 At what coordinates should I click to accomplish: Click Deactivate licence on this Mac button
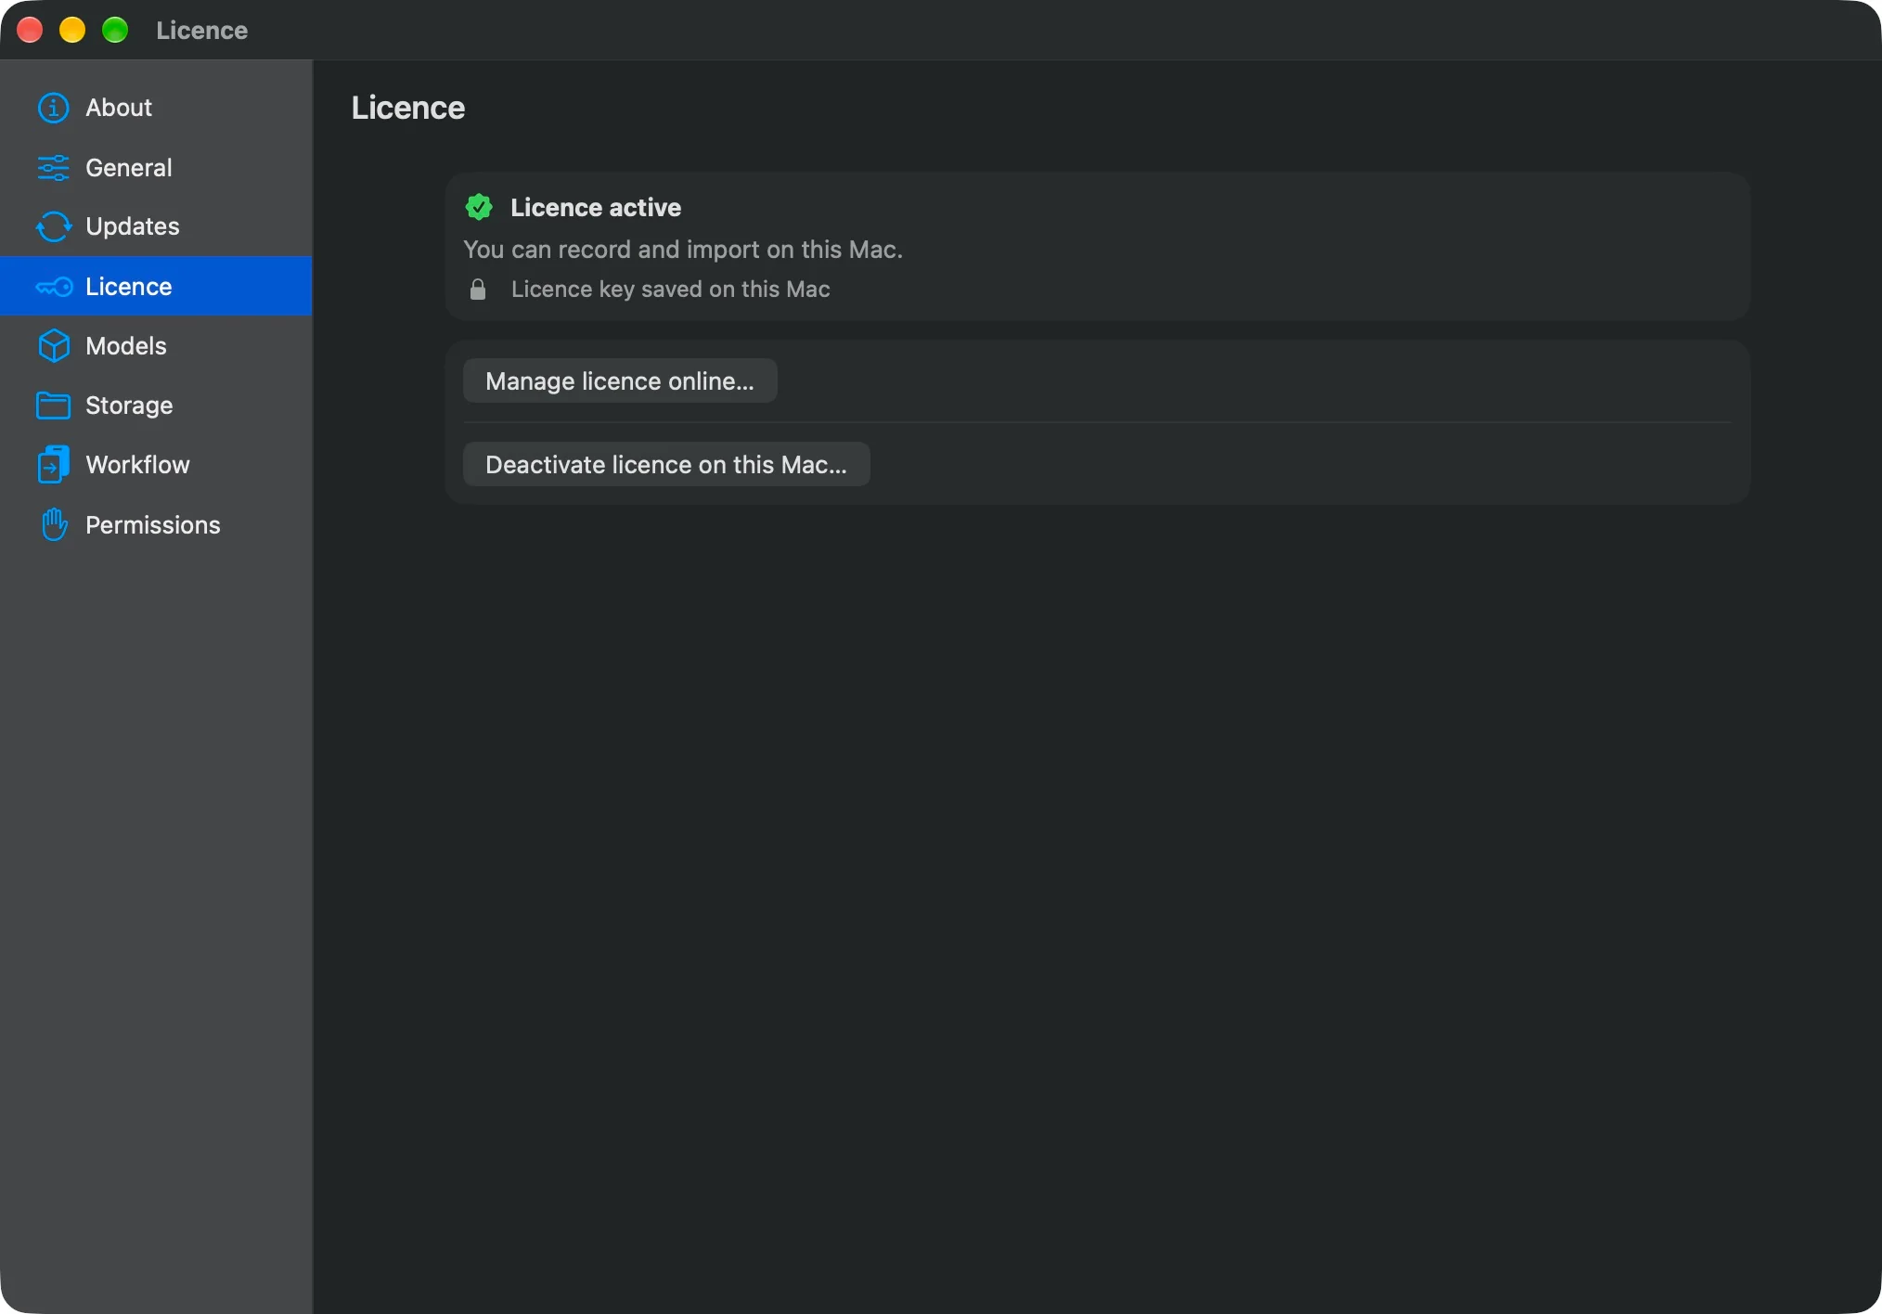coord(666,464)
